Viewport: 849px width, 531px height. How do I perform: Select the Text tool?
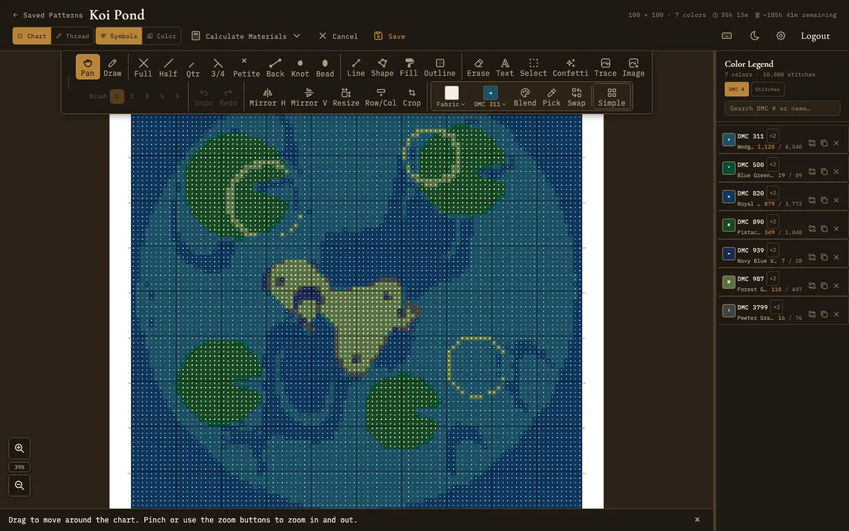point(505,67)
